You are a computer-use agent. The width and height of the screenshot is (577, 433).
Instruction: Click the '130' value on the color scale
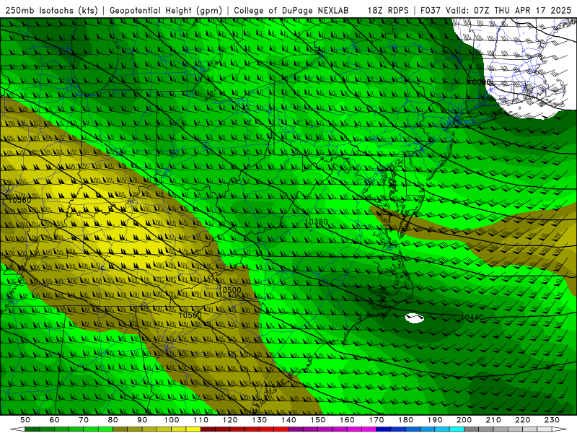point(260,420)
